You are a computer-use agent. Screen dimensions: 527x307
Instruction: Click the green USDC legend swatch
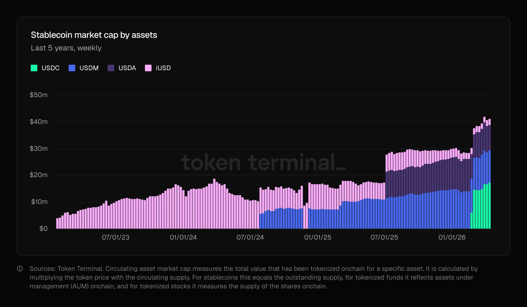[x=34, y=68]
